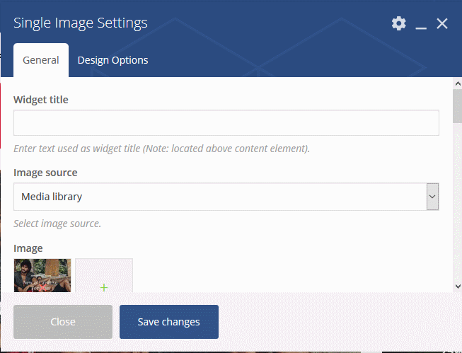Viewport: 462px width, 353px height.
Task: Click the Save changes button
Action: 169,322
